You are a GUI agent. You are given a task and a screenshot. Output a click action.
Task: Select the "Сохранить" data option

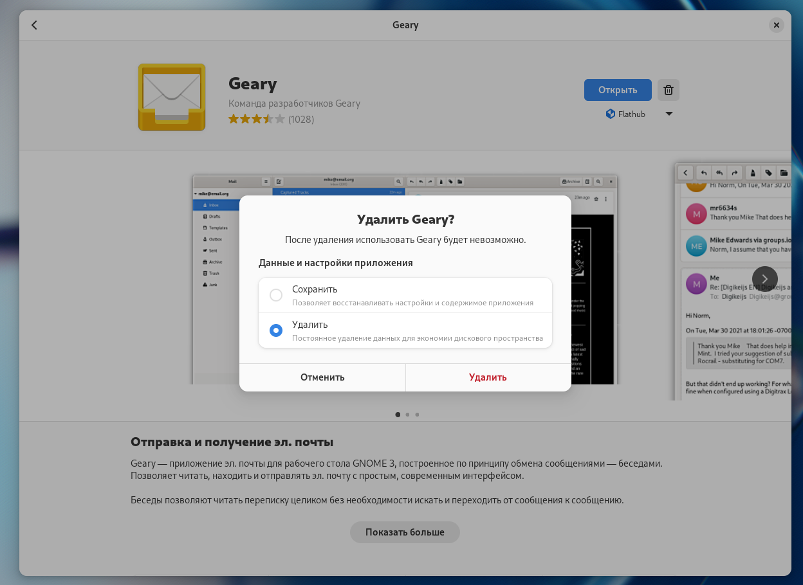[x=405, y=295]
